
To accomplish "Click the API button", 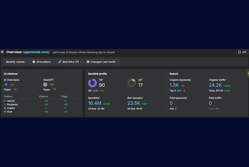I will point(242,52).
